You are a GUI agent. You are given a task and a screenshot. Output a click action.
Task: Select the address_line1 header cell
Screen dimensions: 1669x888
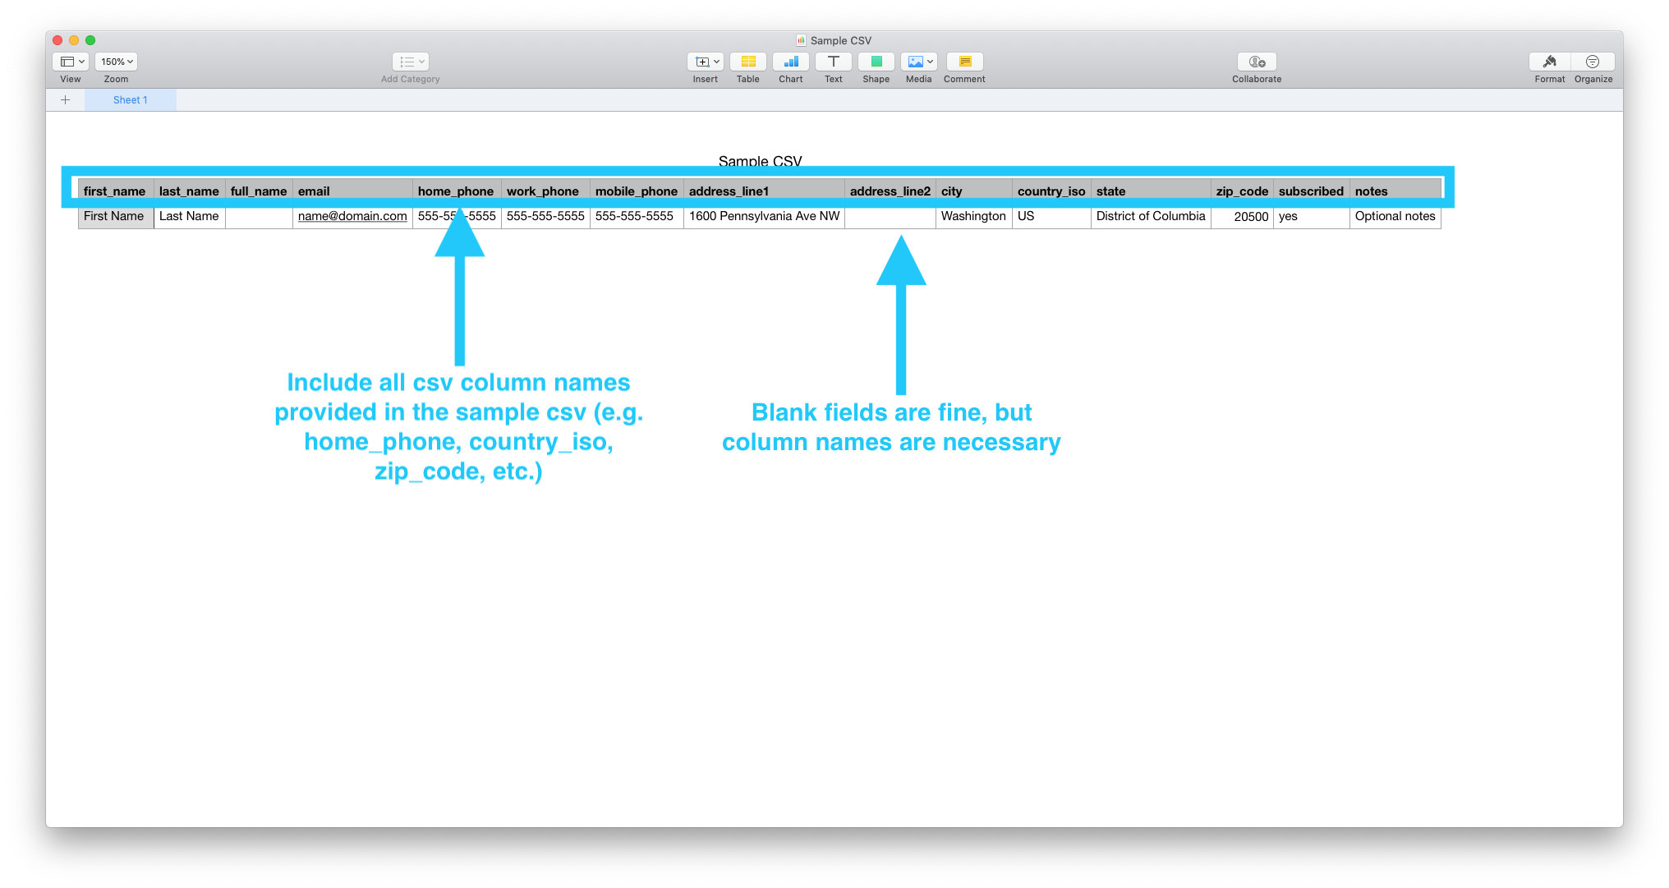coord(764,191)
